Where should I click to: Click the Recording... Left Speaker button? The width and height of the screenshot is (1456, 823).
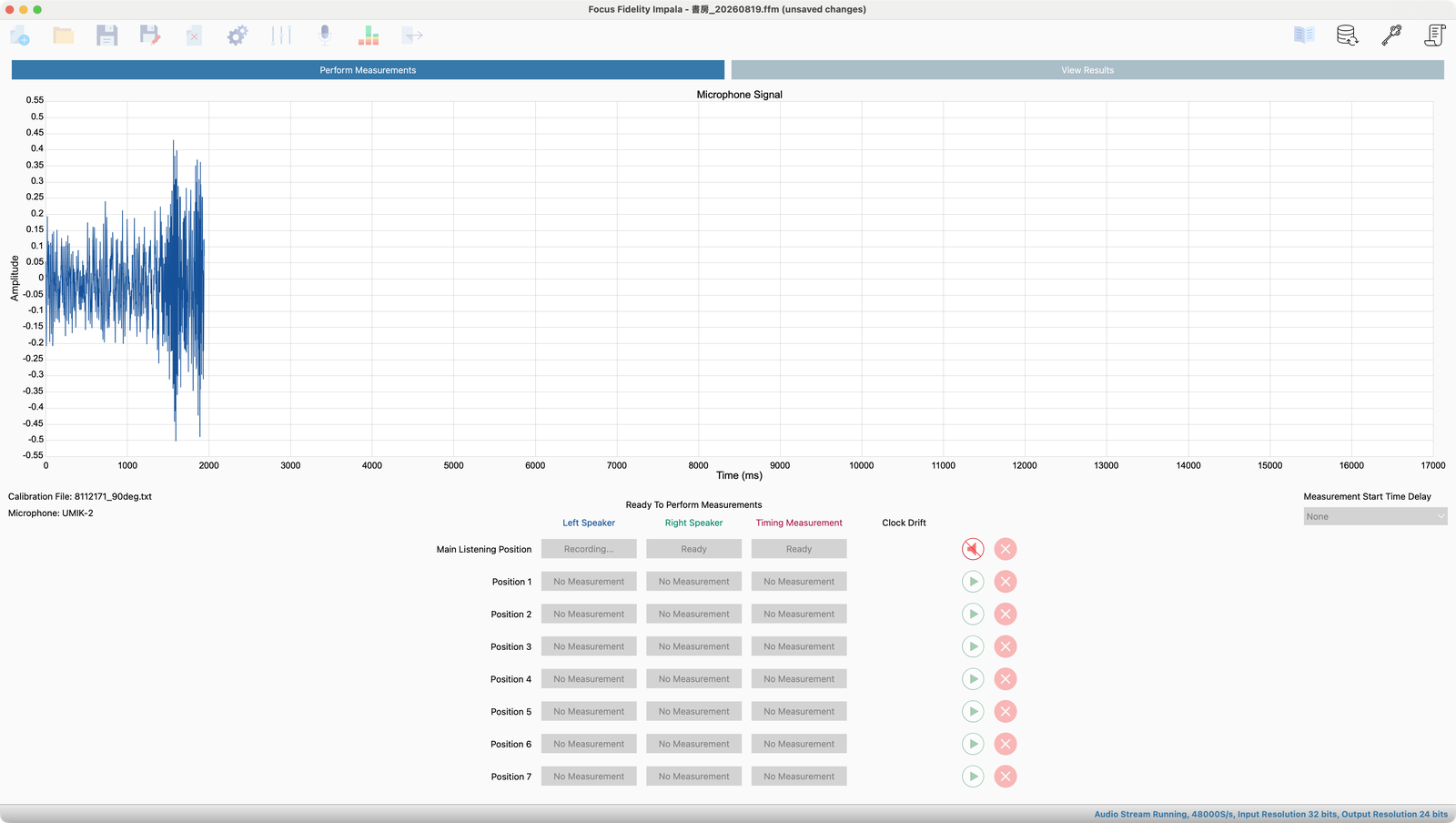pyautogui.click(x=589, y=549)
